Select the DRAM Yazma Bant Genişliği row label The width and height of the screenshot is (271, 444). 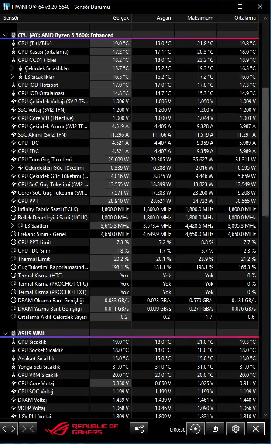pos(50,309)
